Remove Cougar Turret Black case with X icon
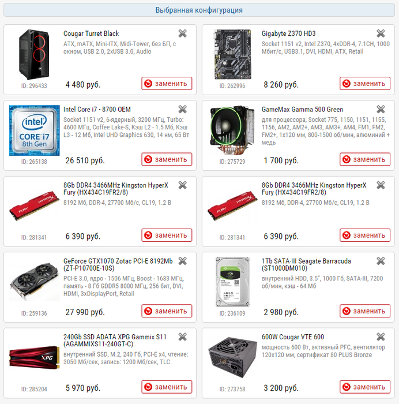399x404 pixels. (183, 33)
